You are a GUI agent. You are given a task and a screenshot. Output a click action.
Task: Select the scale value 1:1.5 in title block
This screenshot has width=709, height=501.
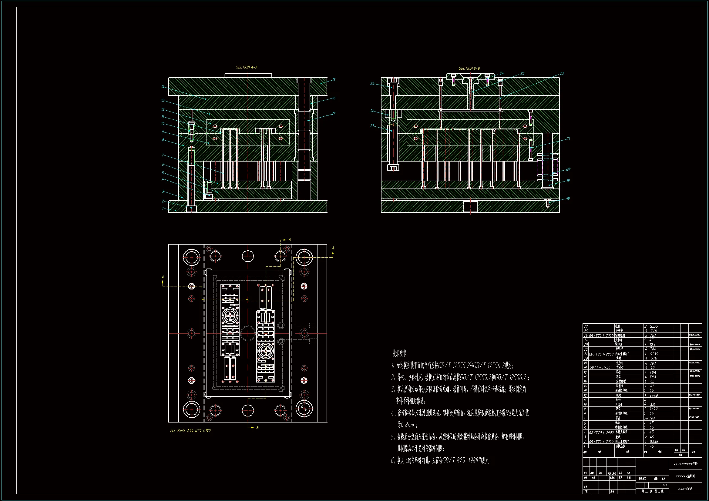(665, 485)
